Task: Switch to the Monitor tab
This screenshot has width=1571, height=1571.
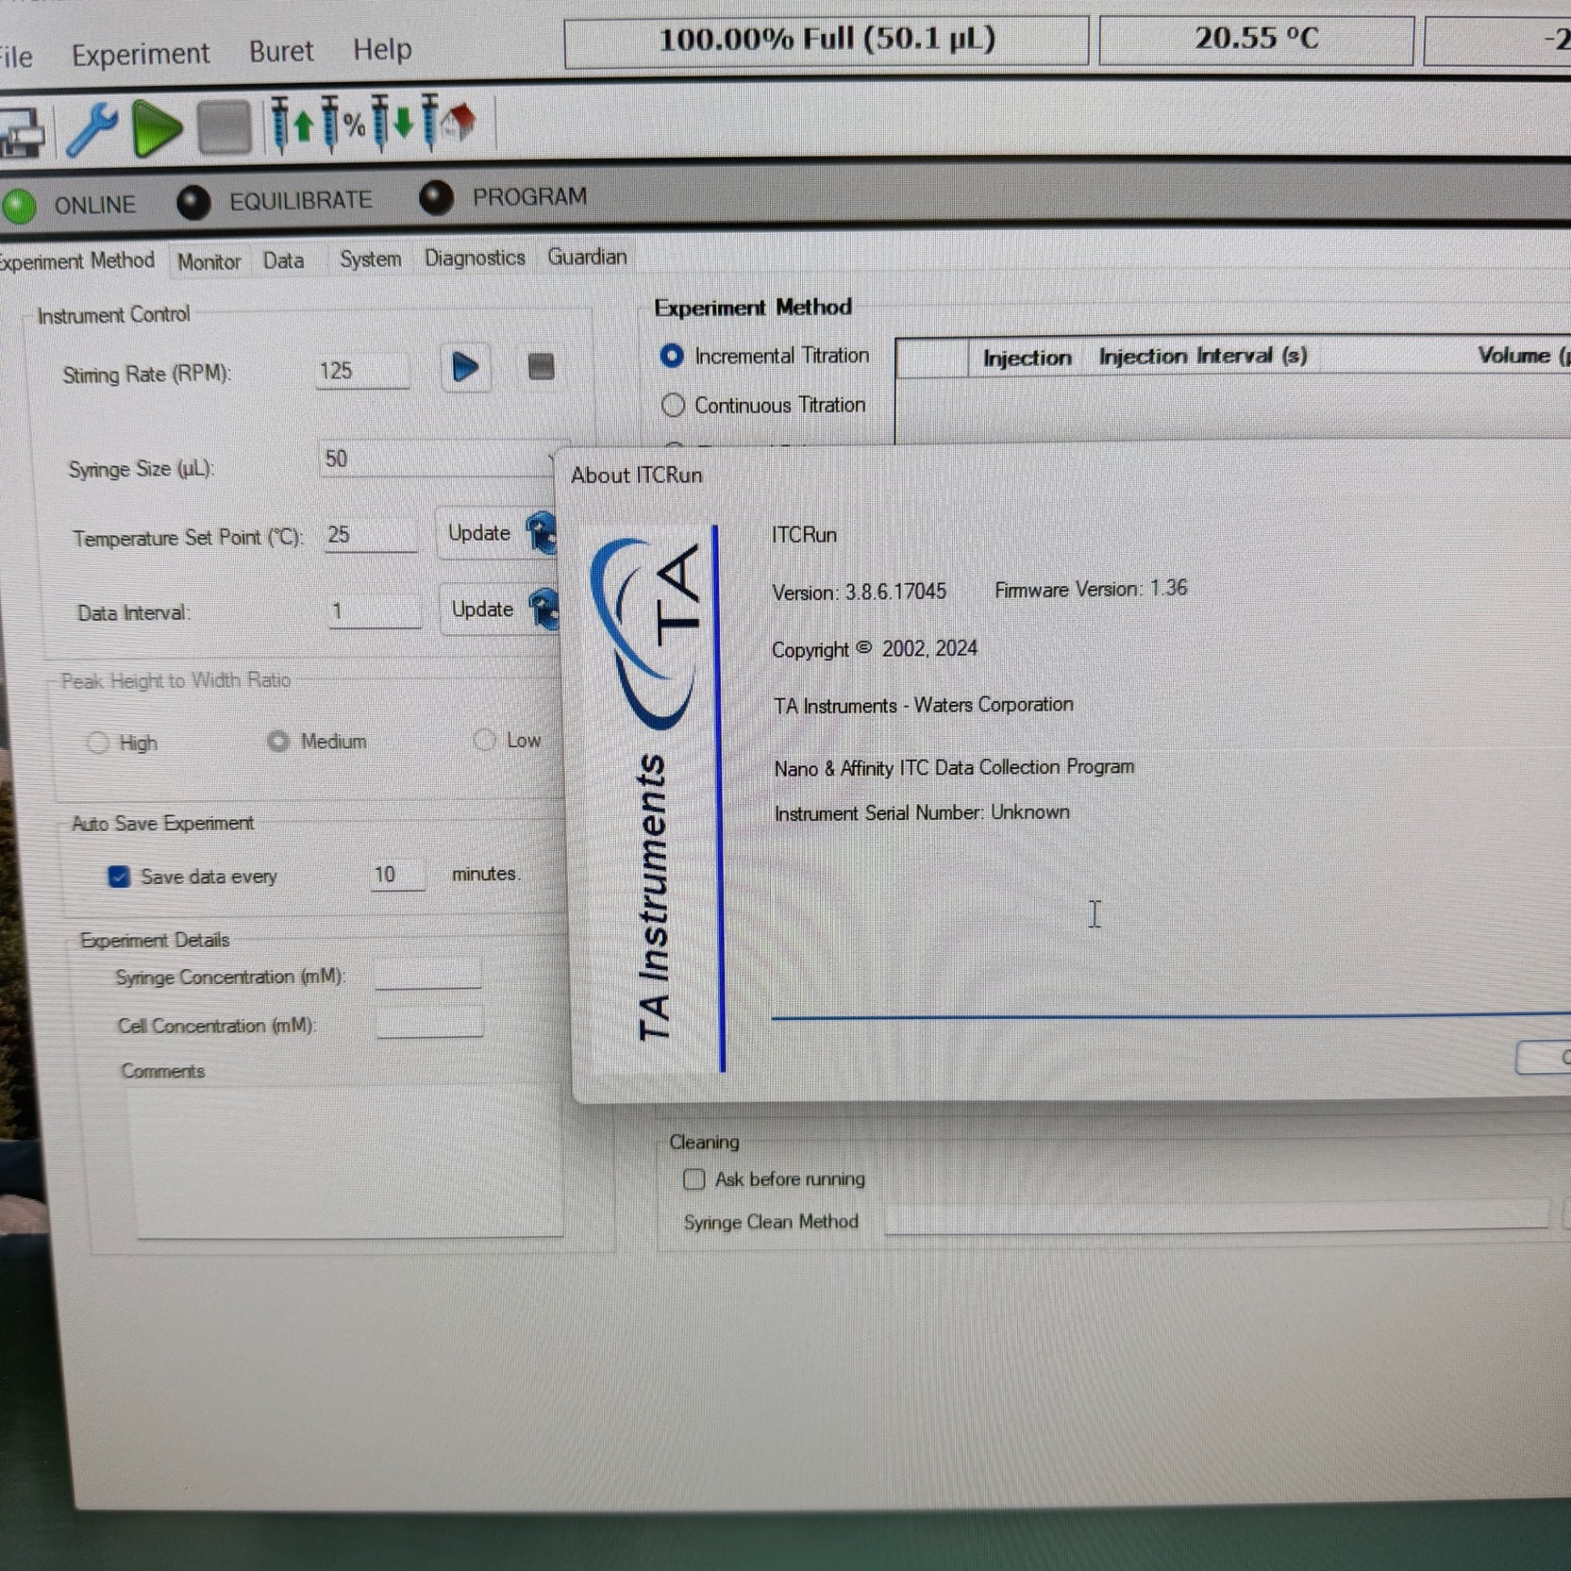Action: (209, 262)
